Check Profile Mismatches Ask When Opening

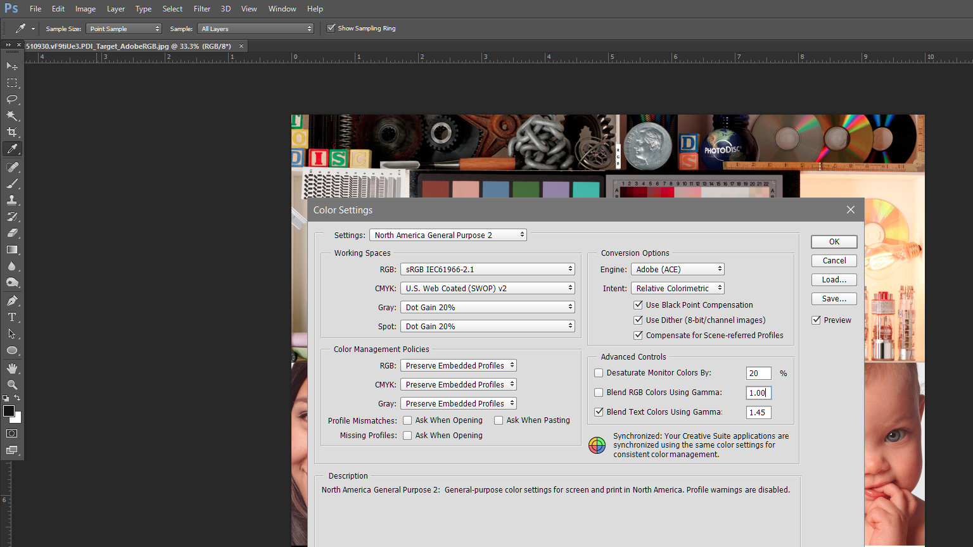point(407,420)
